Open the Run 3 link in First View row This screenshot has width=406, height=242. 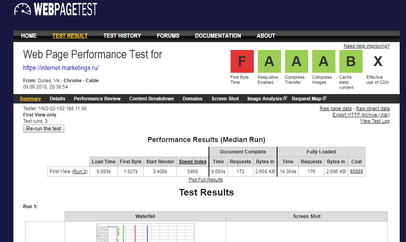pyautogui.click(x=80, y=172)
